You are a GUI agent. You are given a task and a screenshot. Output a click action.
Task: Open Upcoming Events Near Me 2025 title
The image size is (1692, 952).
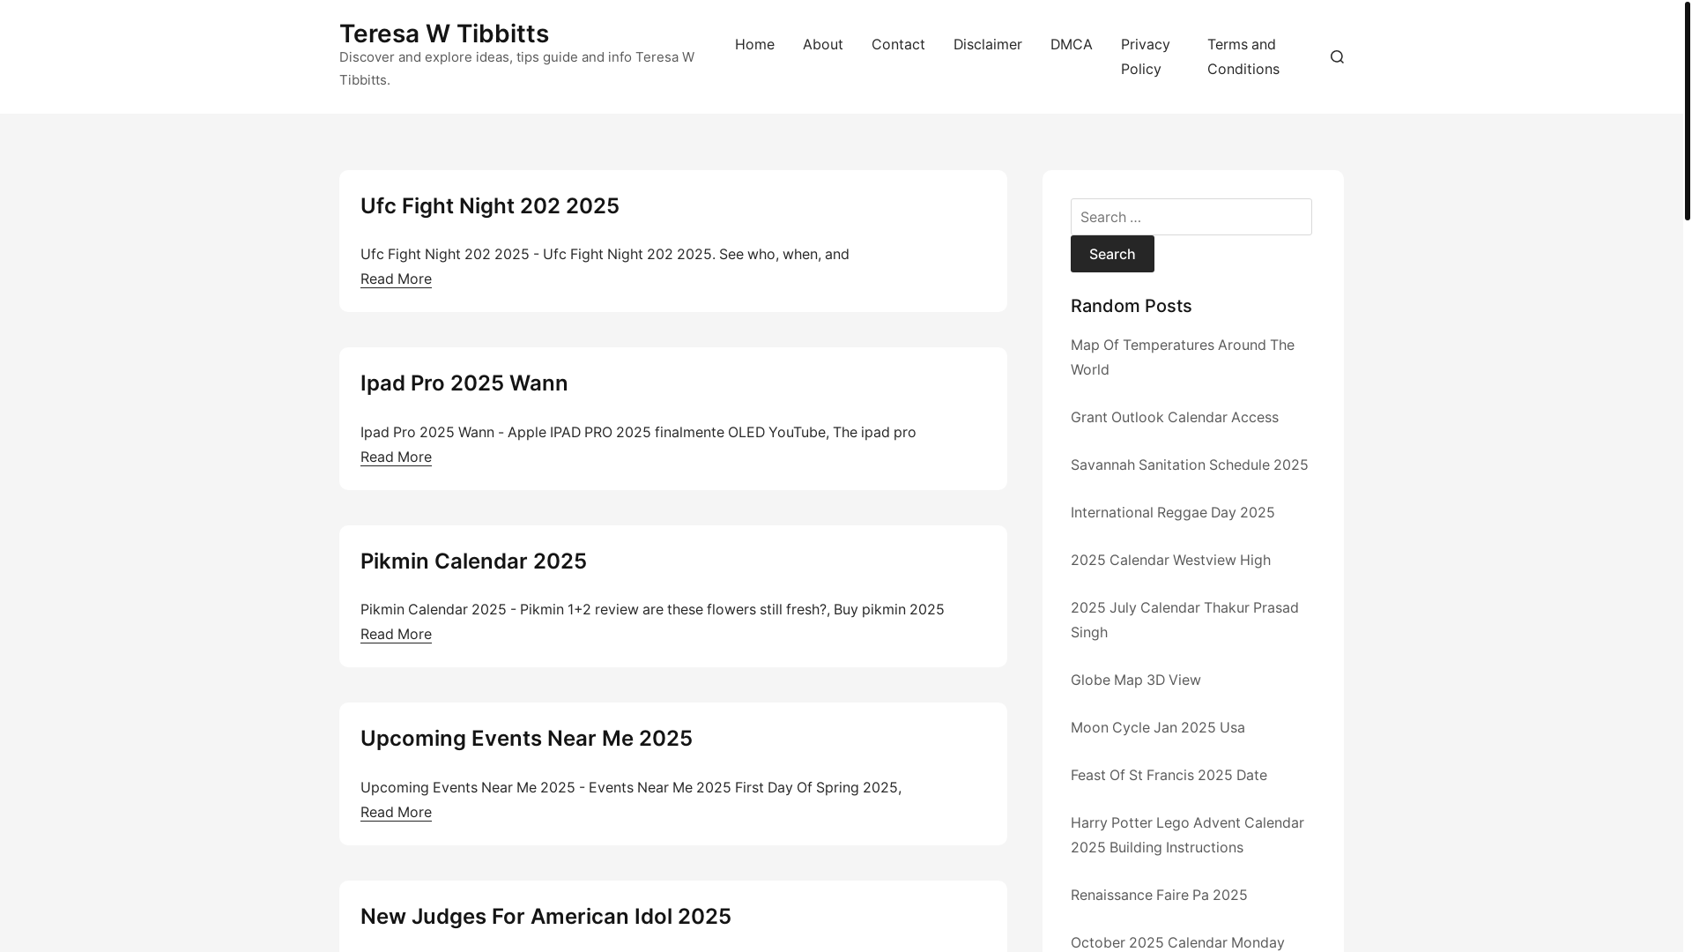(x=526, y=739)
